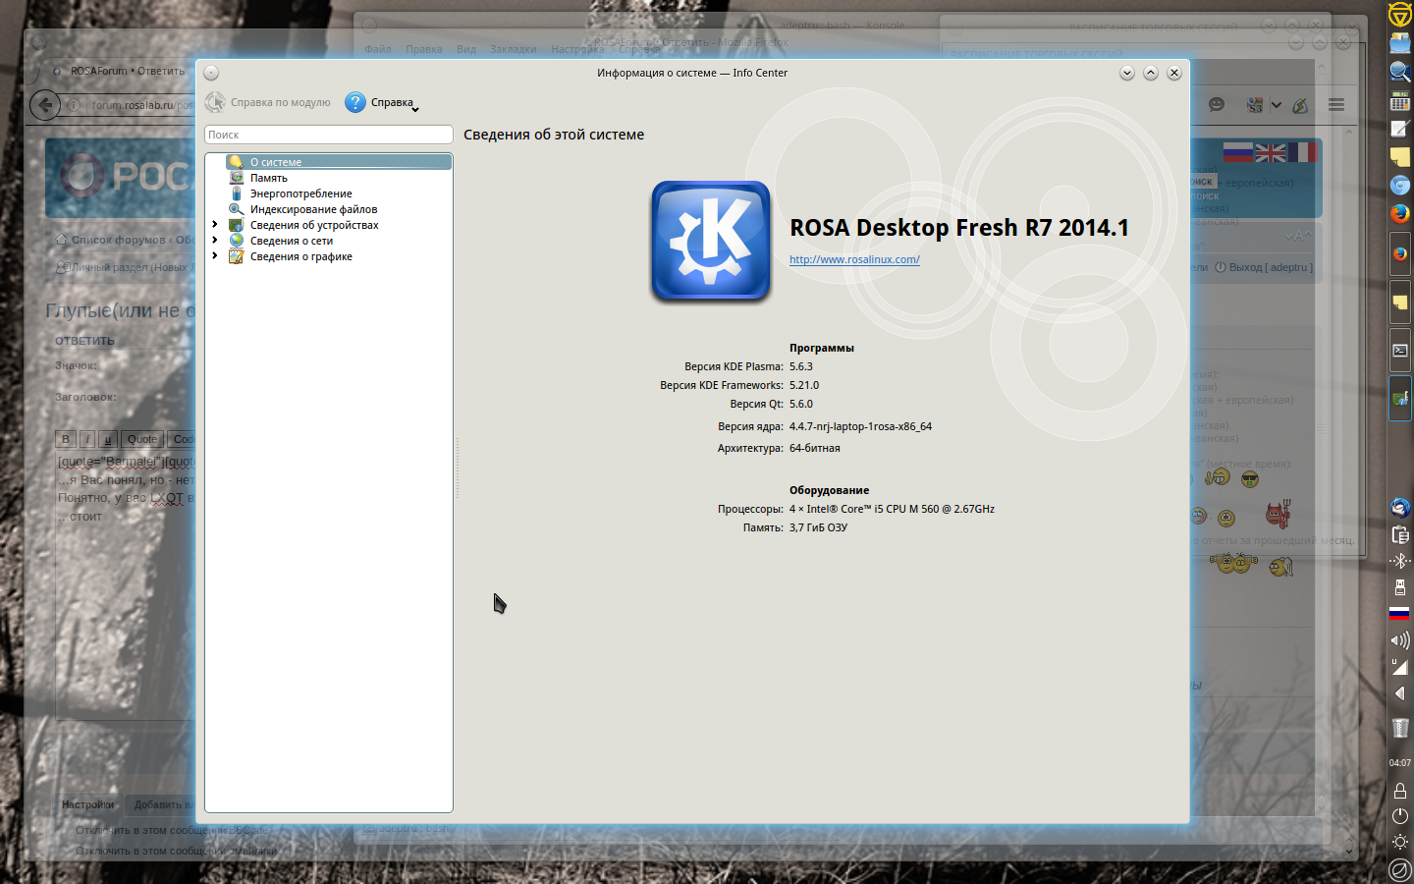
Task: Open the file manager from the side panel
Action: pyautogui.click(x=1400, y=42)
